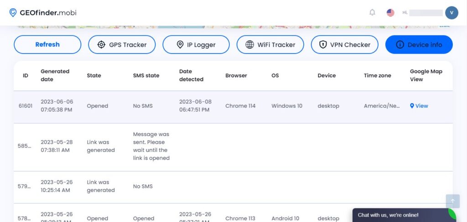This screenshot has width=467, height=222.
Task: Change language via the US flag icon
Action: coord(390,12)
